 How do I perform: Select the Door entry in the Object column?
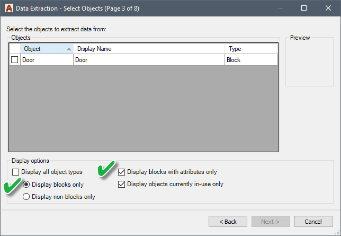(46, 60)
